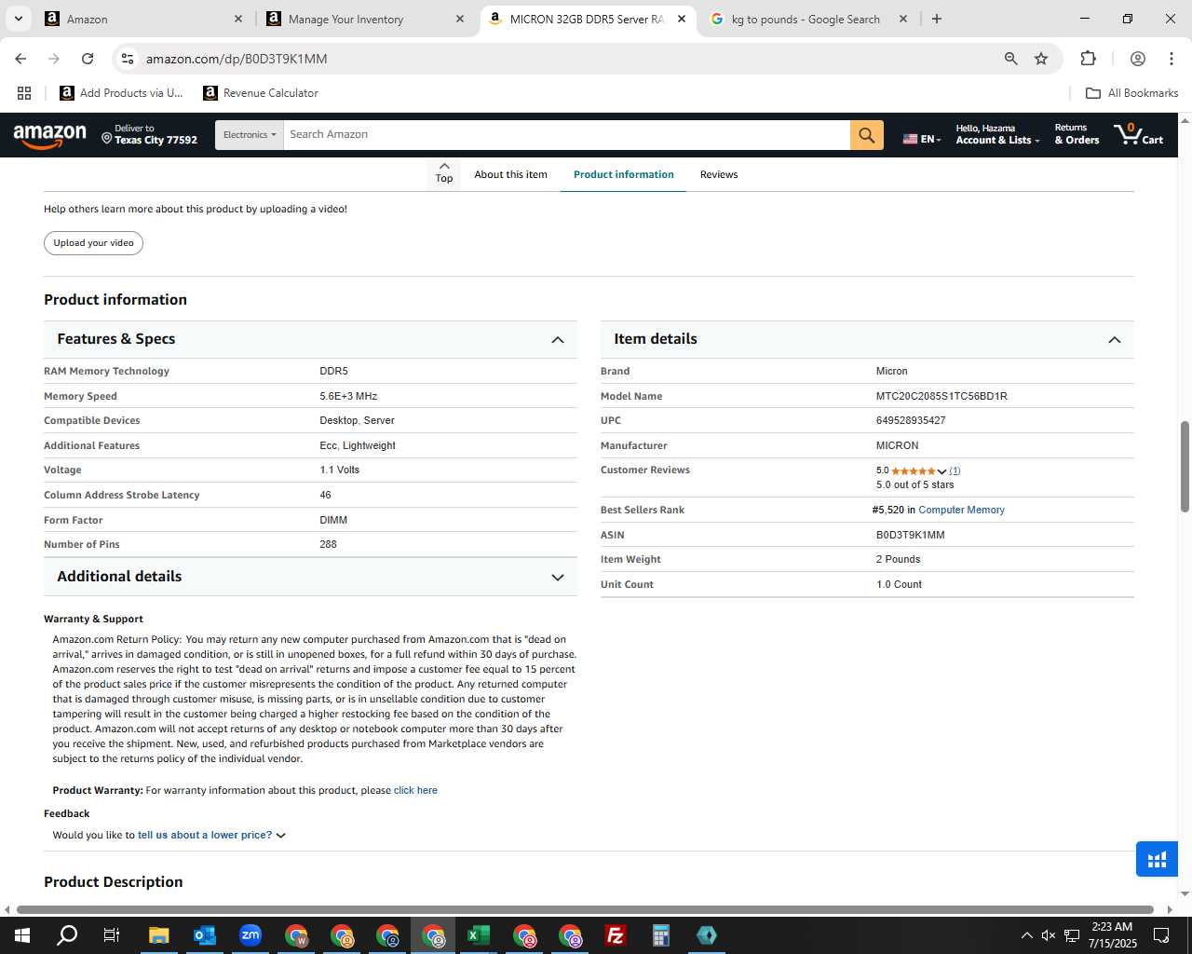The image size is (1192, 954).
Task: Open the Calculator from the taskbar
Action: click(x=661, y=935)
